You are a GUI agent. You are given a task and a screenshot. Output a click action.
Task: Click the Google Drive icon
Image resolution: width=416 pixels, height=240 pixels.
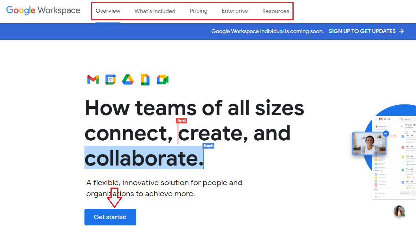(128, 80)
